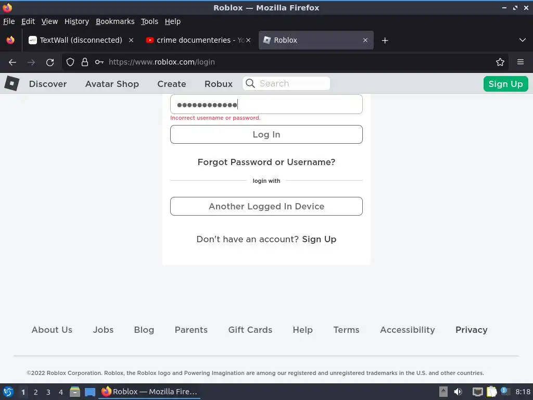Close the crime documenteries YouTube tab

(x=248, y=40)
